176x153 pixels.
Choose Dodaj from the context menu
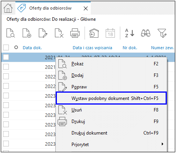[111, 75]
